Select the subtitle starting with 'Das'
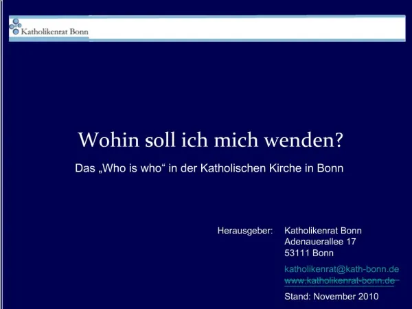Viewport: 412px width, 309px height. tap(208, 168)
